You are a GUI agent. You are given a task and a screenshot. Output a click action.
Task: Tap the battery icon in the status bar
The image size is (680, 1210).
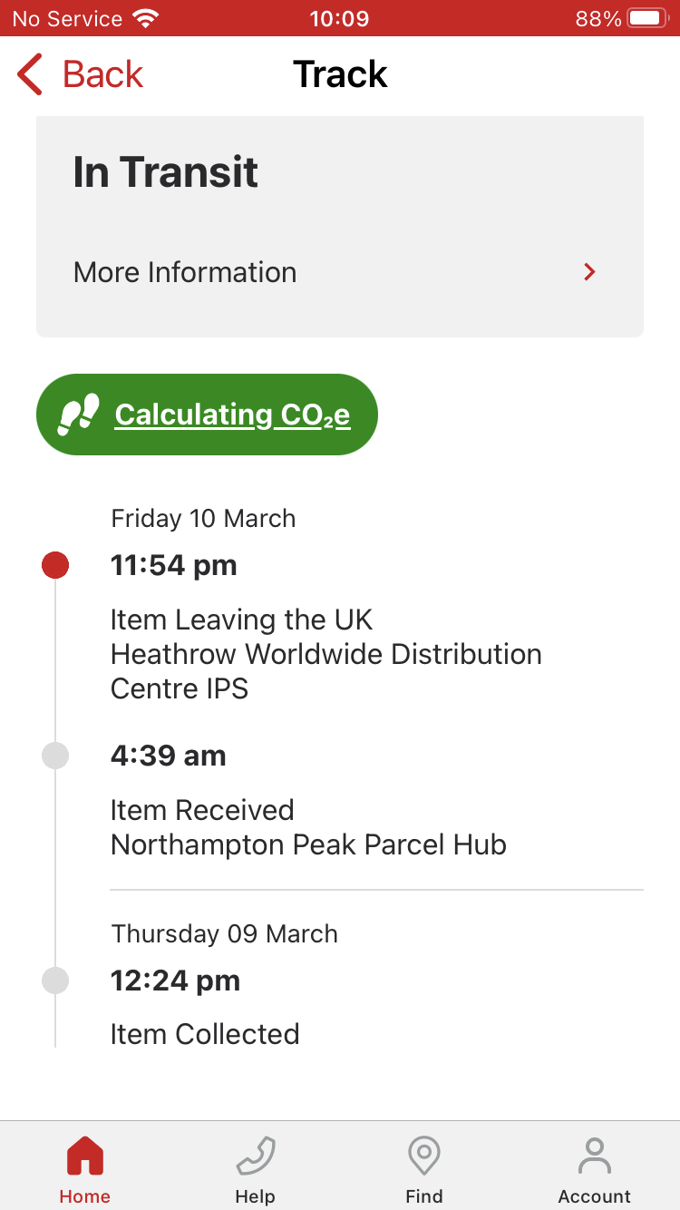tap(647, 18)
